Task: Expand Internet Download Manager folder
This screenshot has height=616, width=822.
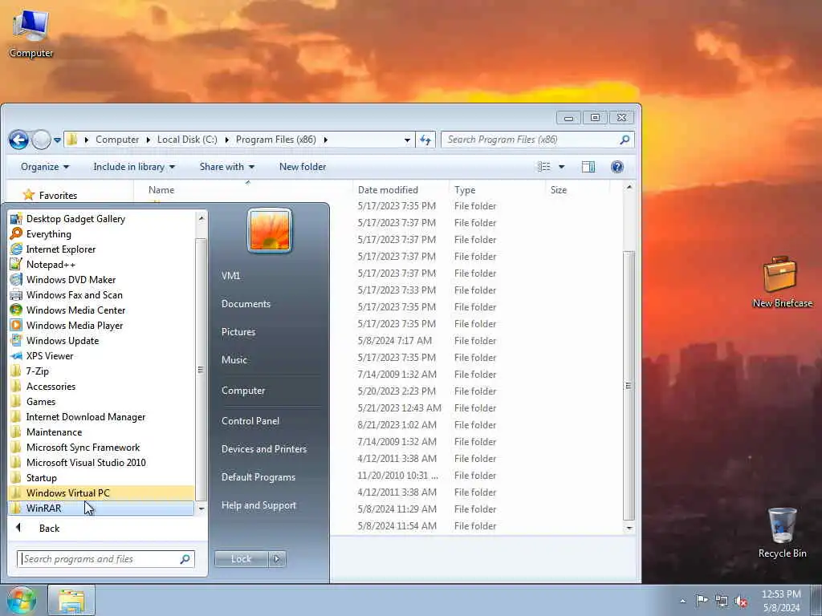Action: click(x=100, y=417)
